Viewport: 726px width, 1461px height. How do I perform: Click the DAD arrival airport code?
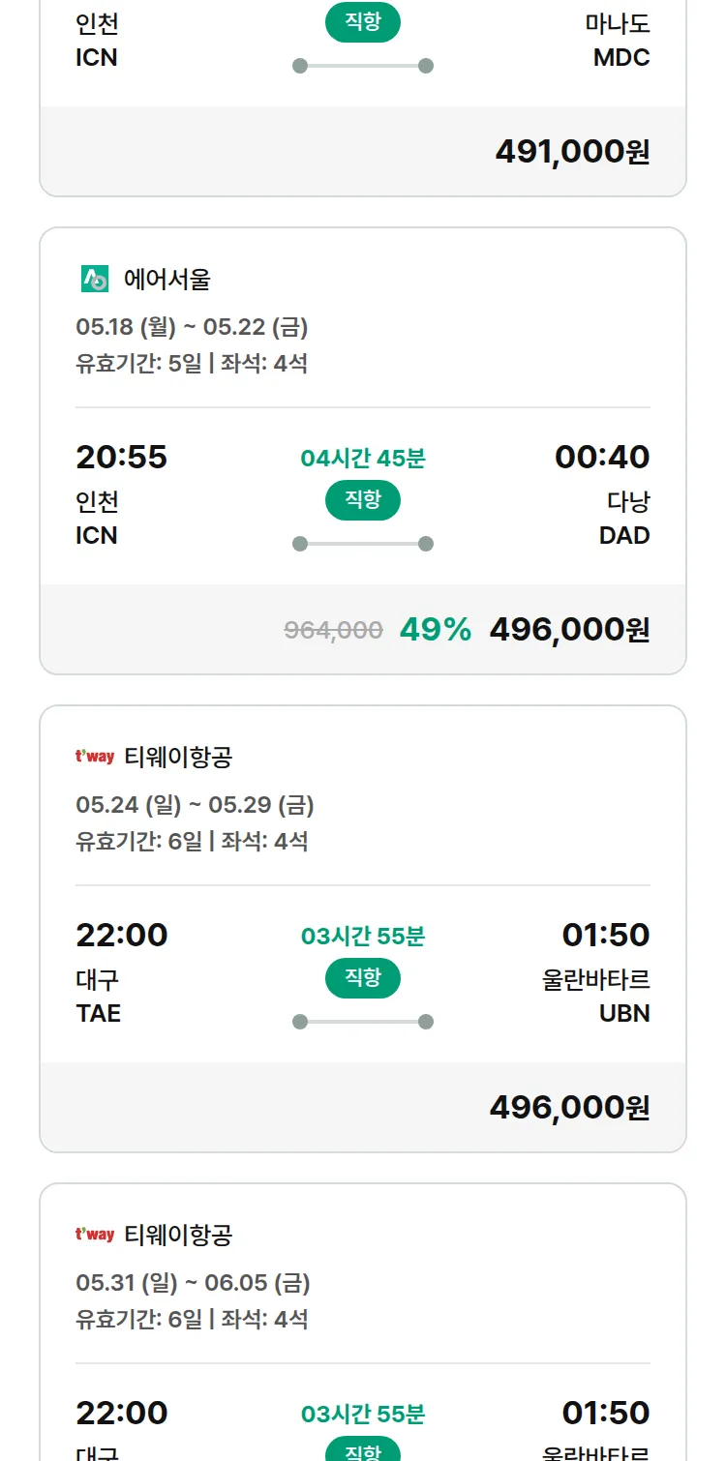(624, 535)
